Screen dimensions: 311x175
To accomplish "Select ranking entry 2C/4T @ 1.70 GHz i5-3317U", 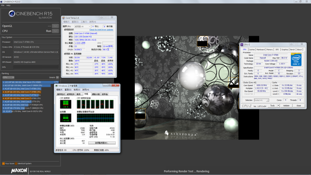I will tap(22, 111).
